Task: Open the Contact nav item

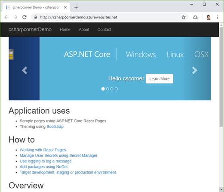Action: click(x=104, y=30)
